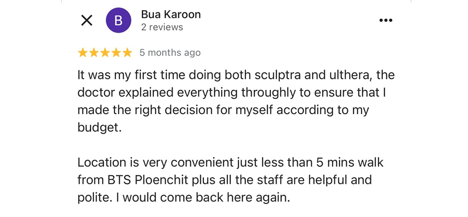Screen dimensions: 468x217
Task: Click the "2 reviews" link
Action: [x=162, y=27]
